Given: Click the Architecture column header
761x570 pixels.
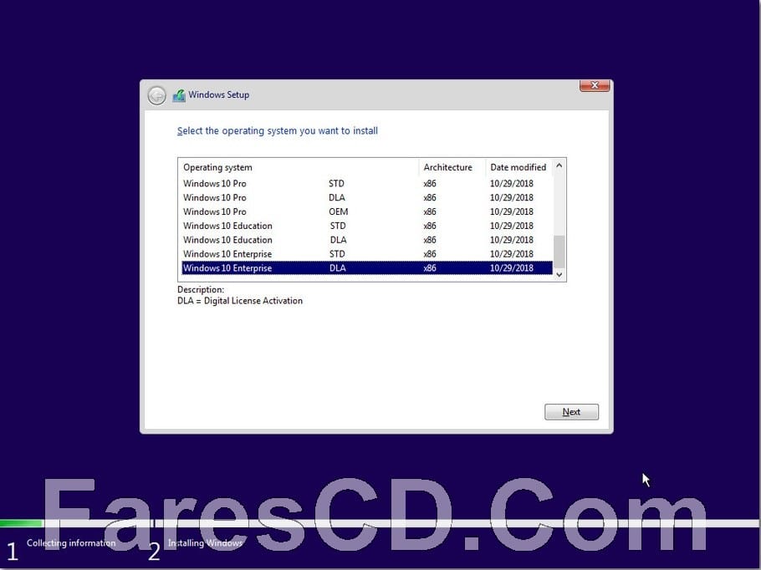Looking at the screenshot, I should coord(452,167).
